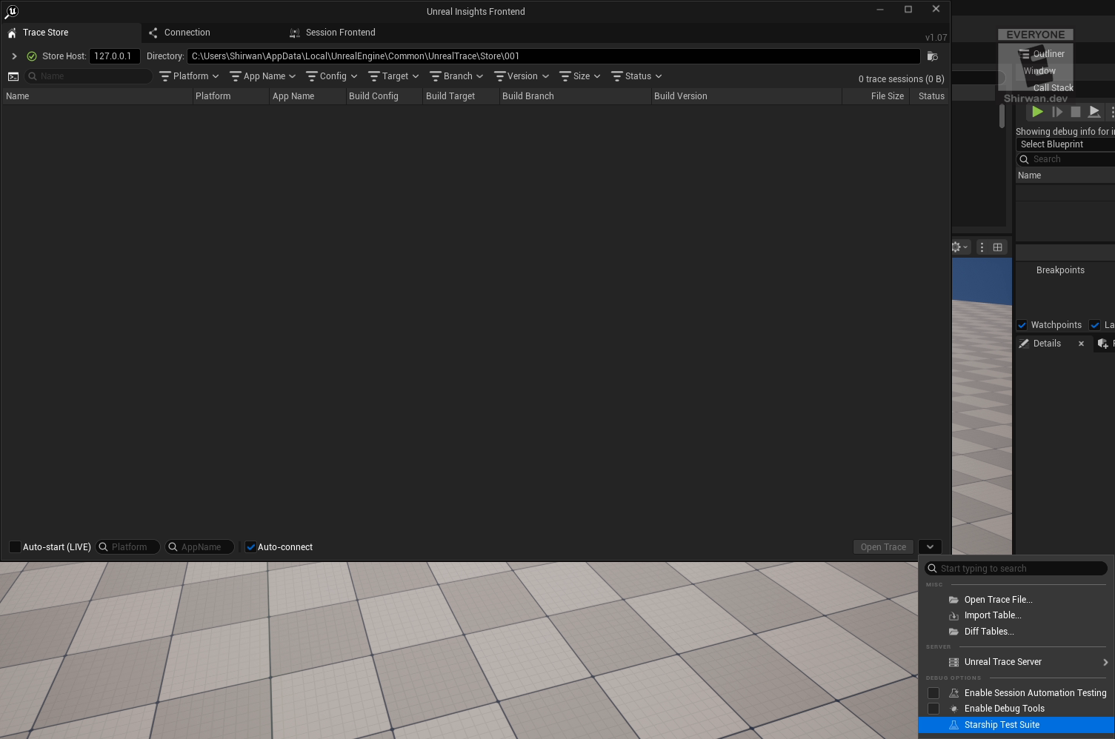Viewport: 1115px width, 739px height.
Task: Click the Search box under Select Blueprint
Action: point(1065,159)
